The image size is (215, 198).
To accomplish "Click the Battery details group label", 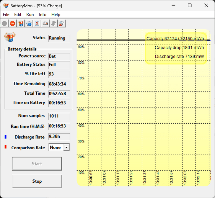I will point(22,49).
